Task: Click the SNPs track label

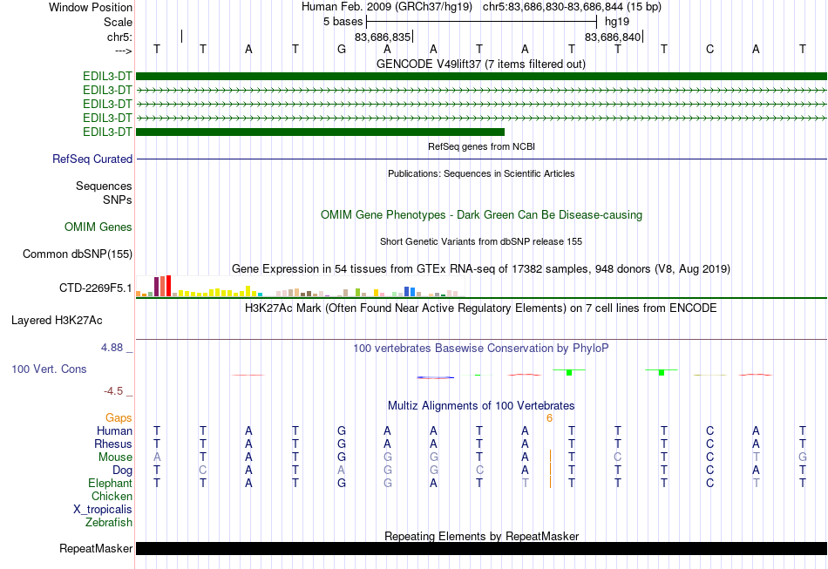Action: 118,200
